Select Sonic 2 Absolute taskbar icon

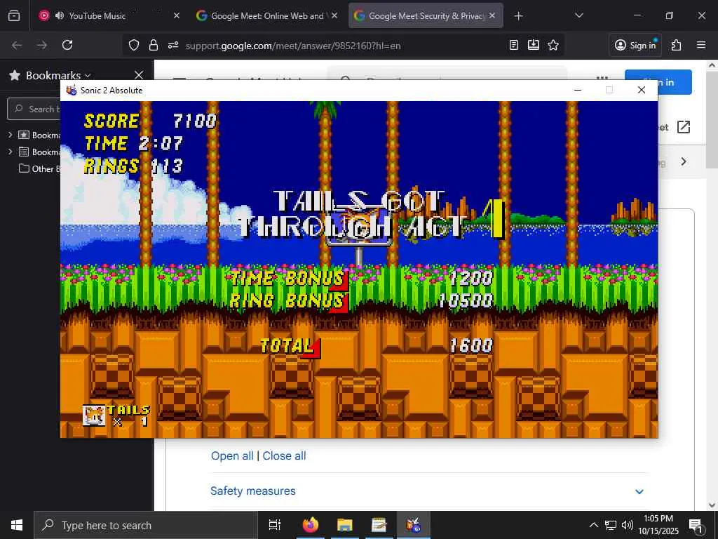(x=414, y=525)
